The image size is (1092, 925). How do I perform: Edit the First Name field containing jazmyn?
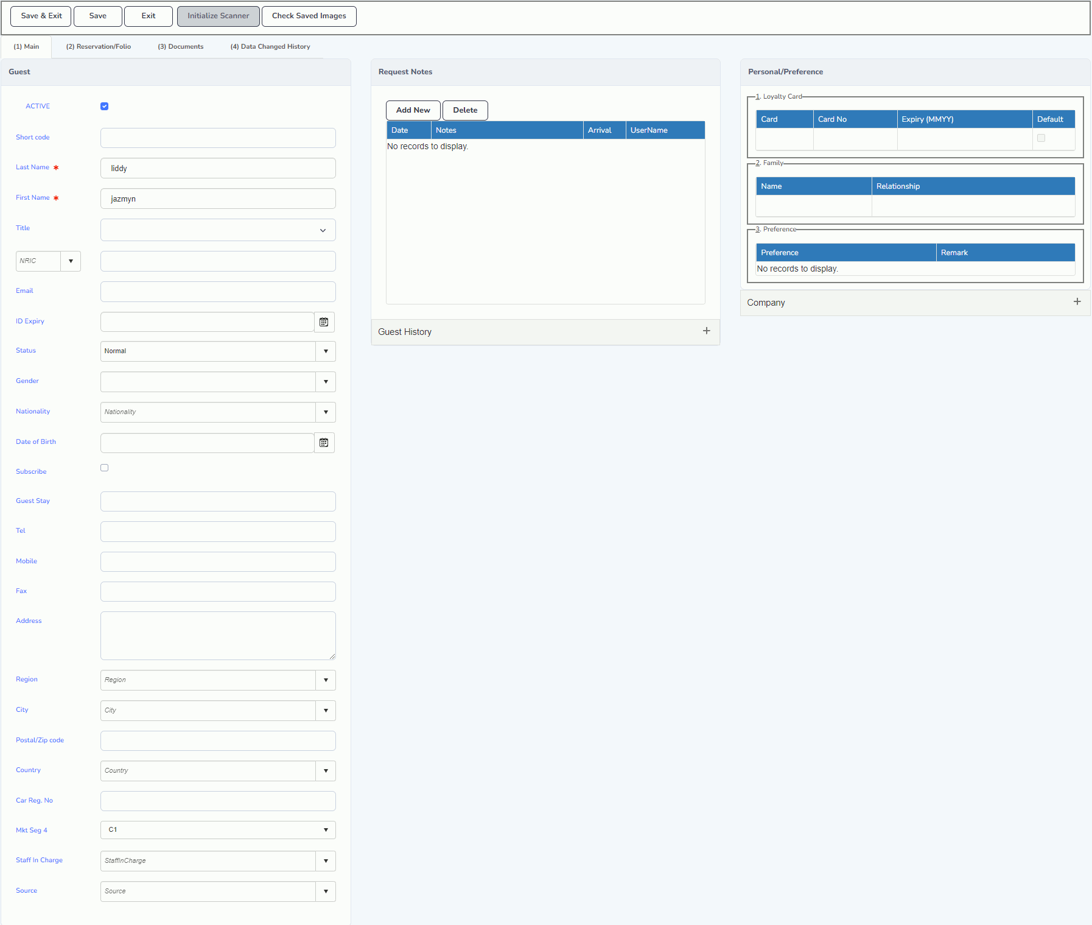point(218,199)
